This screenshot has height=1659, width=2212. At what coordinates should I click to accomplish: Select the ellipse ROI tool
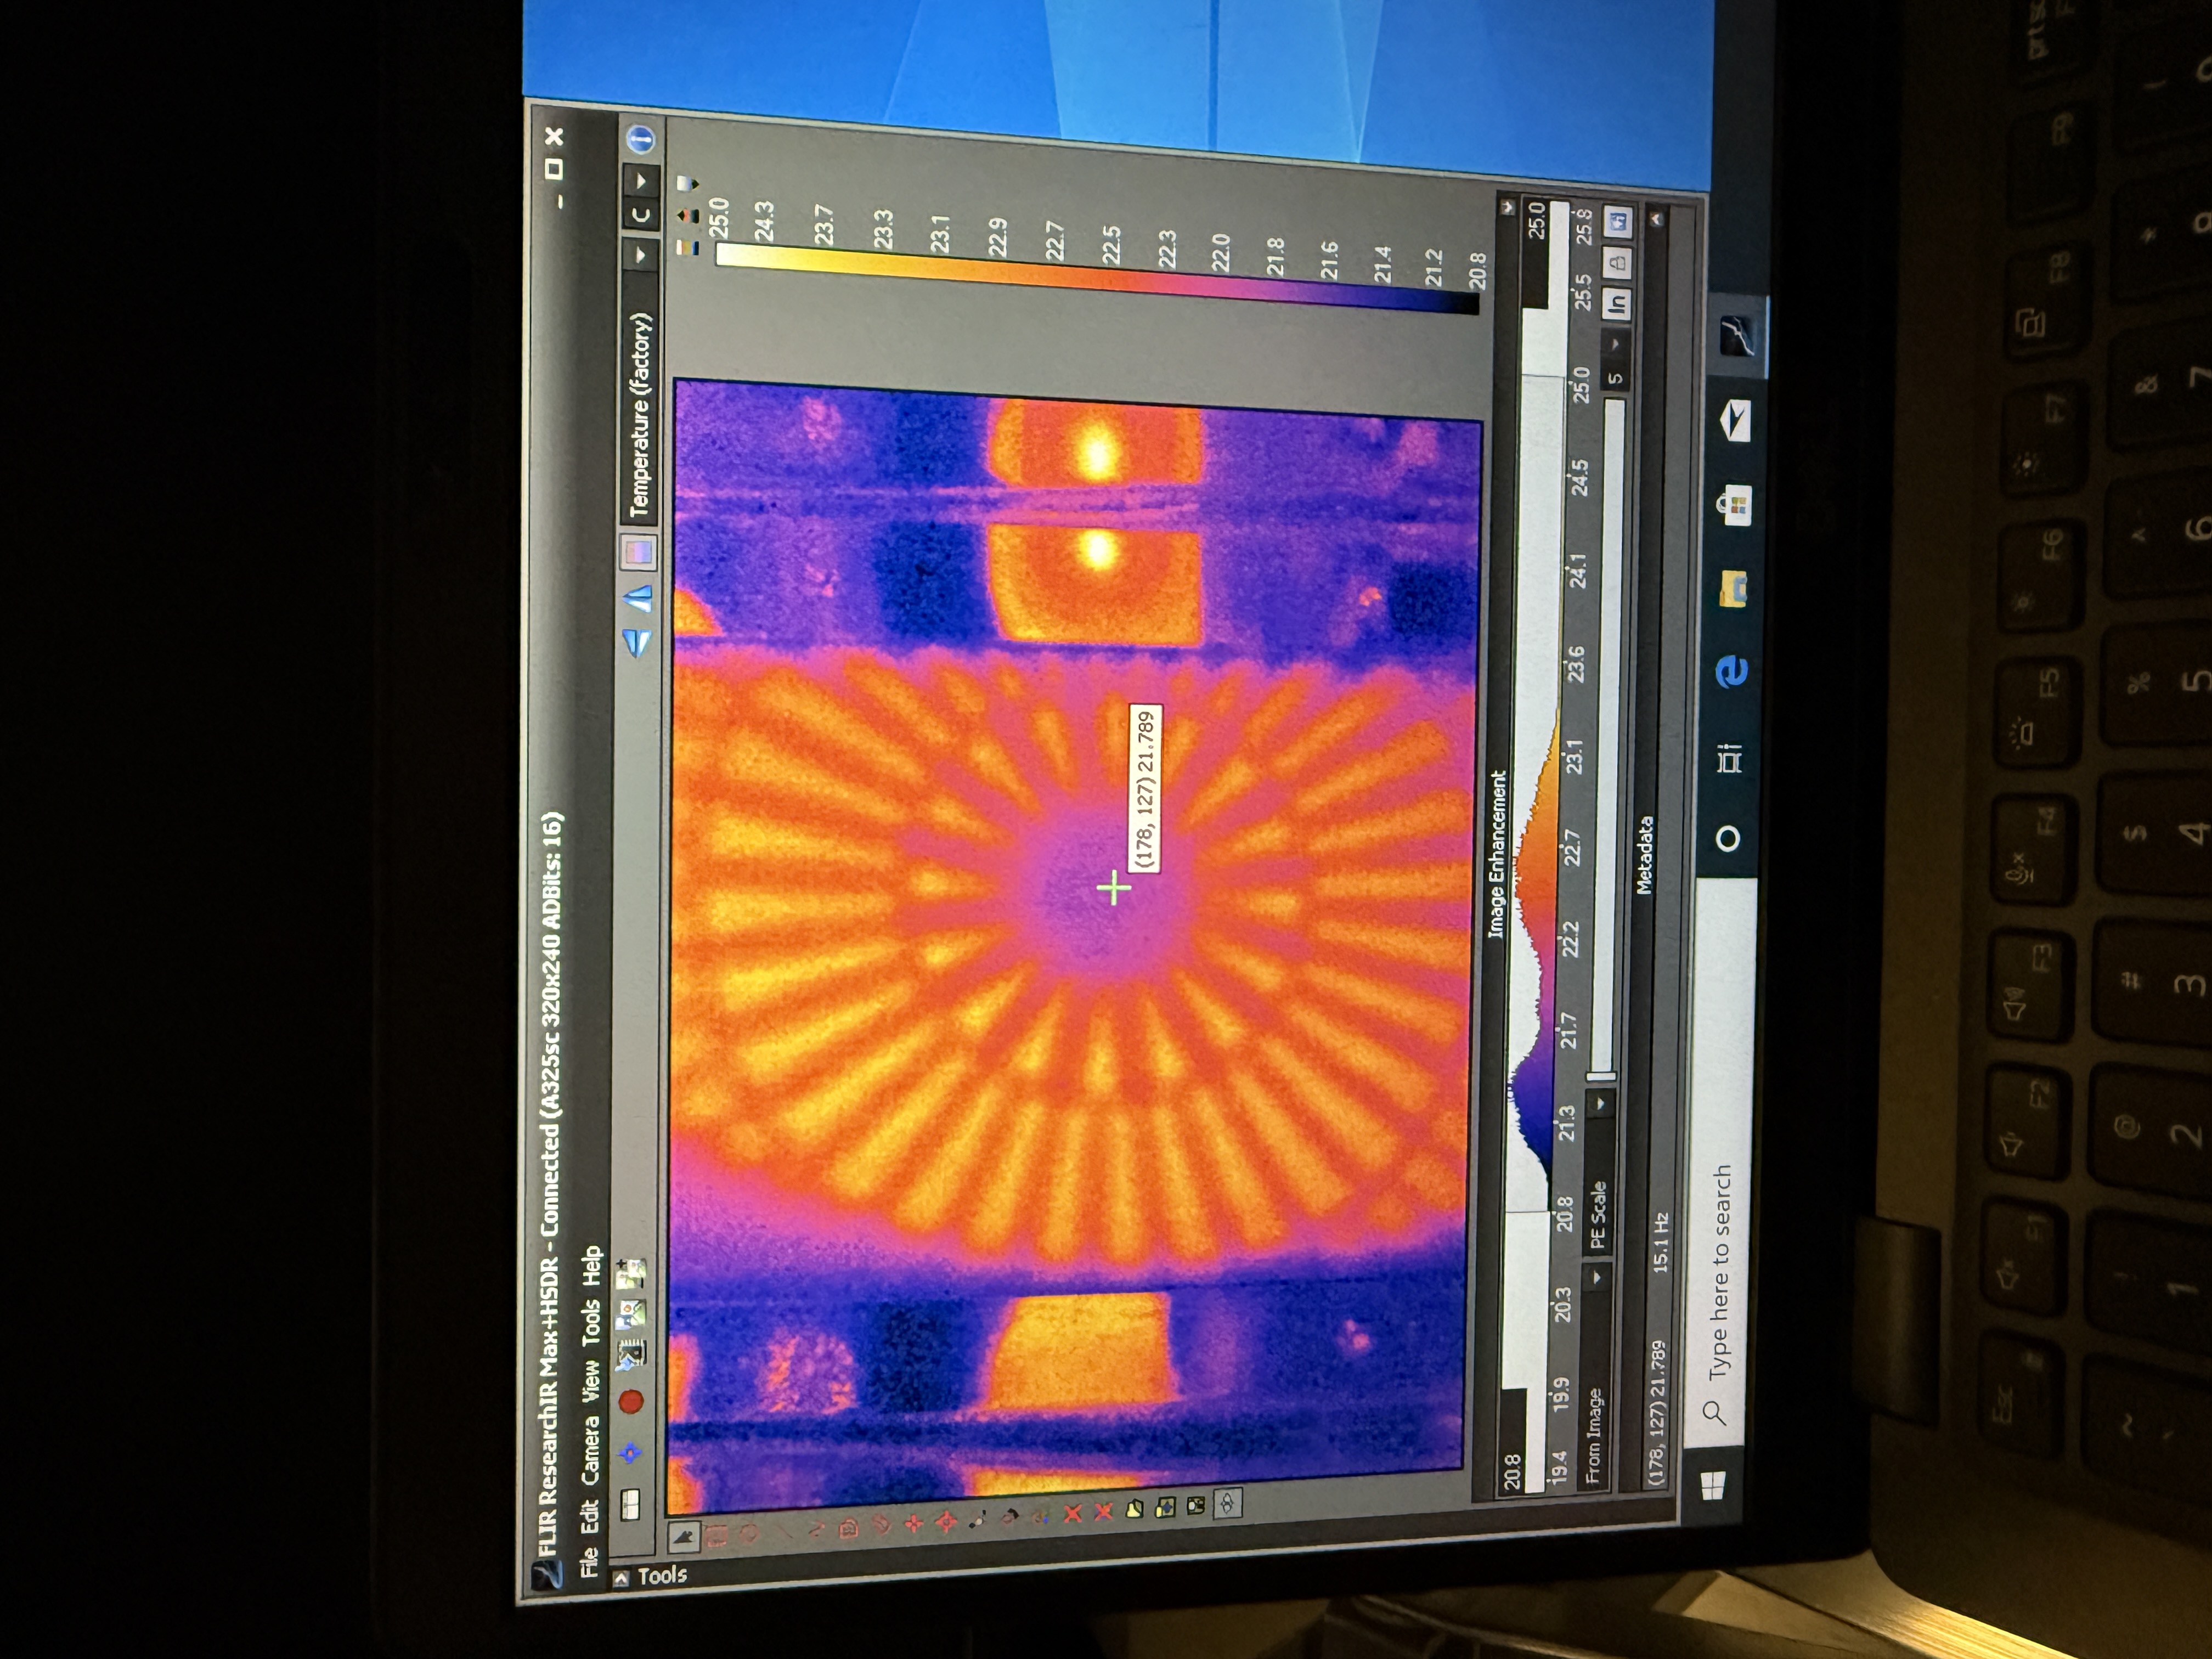749,1533
